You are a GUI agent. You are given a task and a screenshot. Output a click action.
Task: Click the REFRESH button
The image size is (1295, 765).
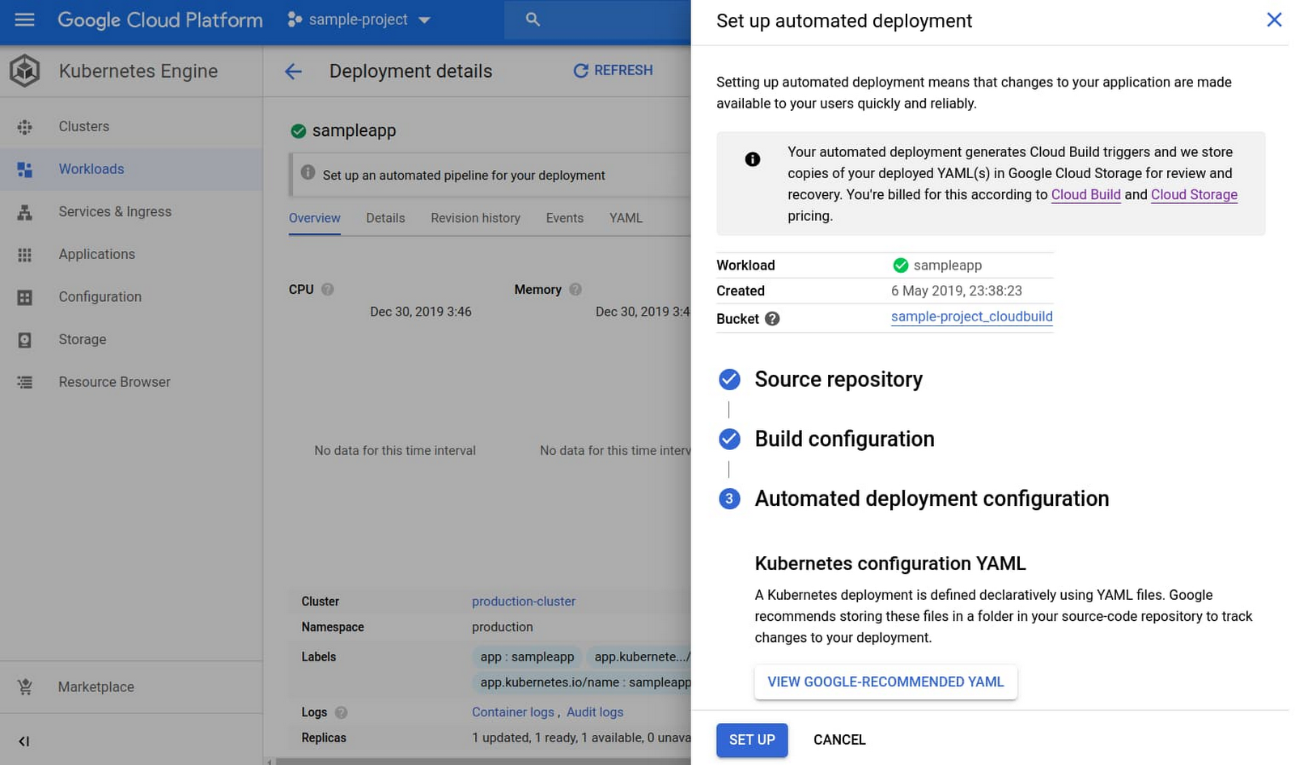[613, 70]
